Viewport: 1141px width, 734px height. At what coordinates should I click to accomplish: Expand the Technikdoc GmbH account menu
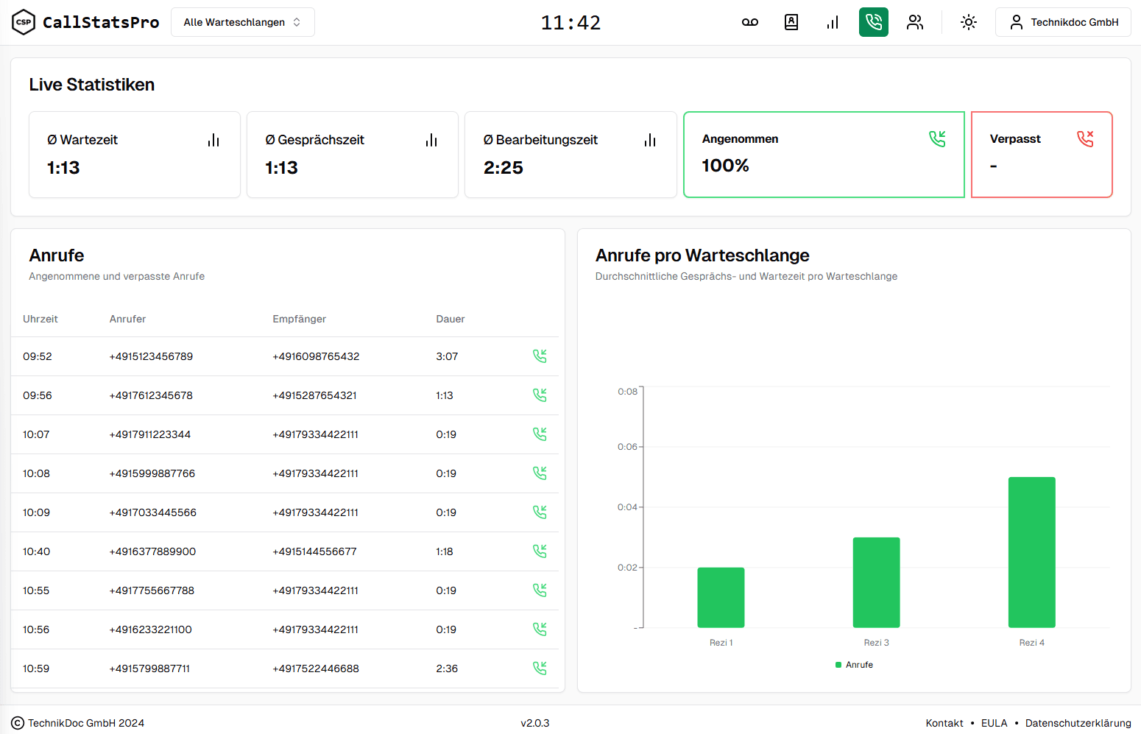[x=1063, y=22]
